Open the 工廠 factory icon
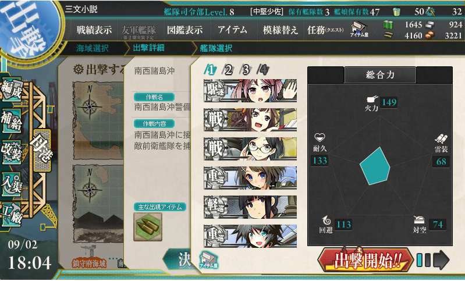 12,215
